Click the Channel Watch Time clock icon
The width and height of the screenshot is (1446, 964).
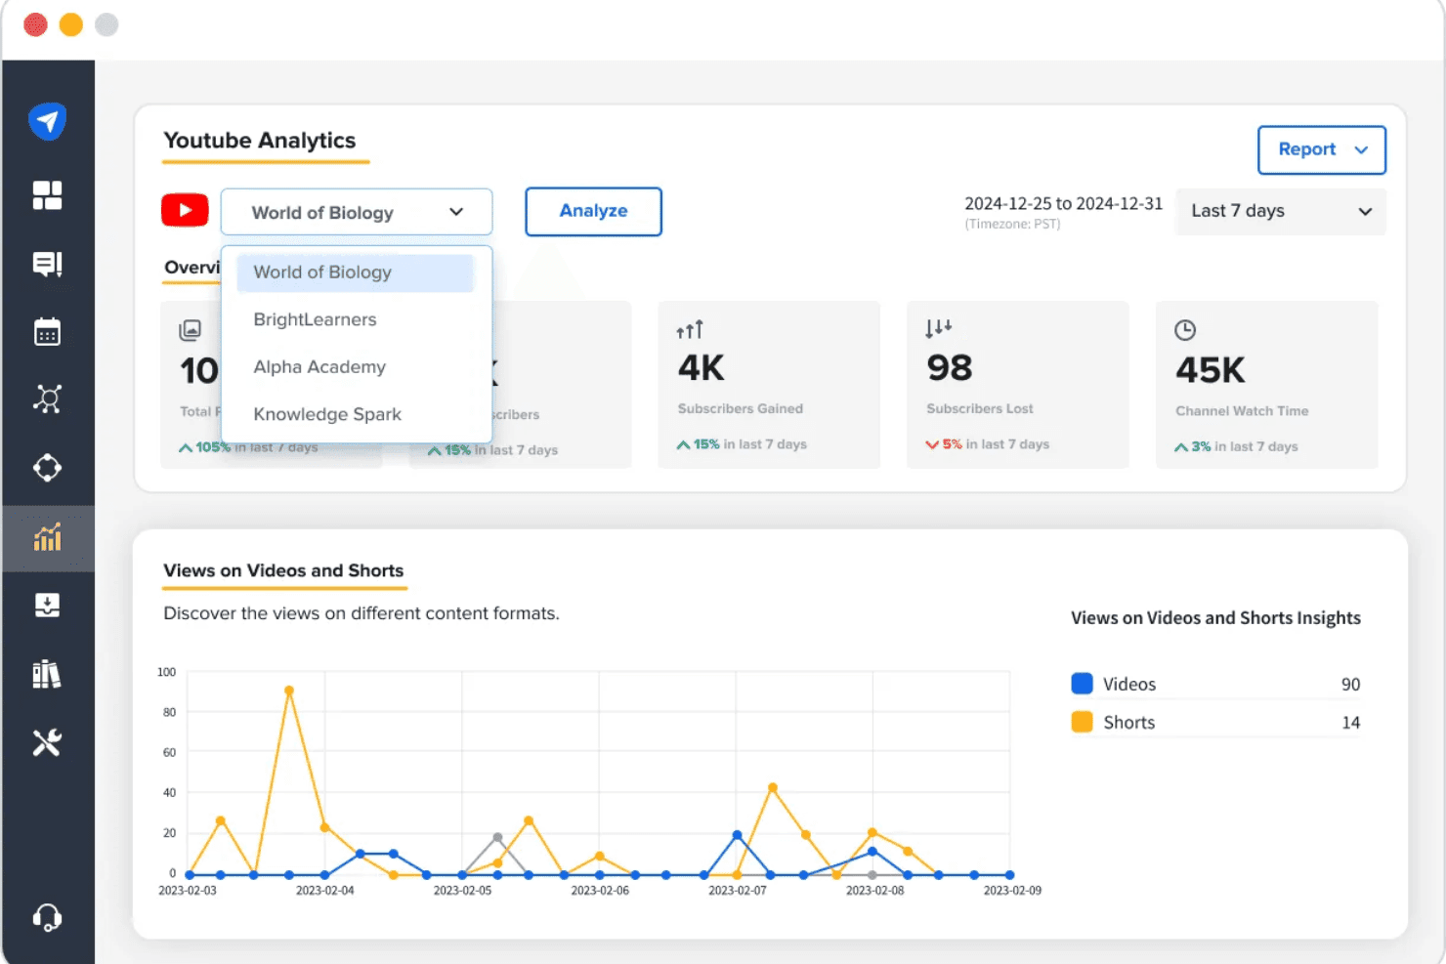point(1185,330)
